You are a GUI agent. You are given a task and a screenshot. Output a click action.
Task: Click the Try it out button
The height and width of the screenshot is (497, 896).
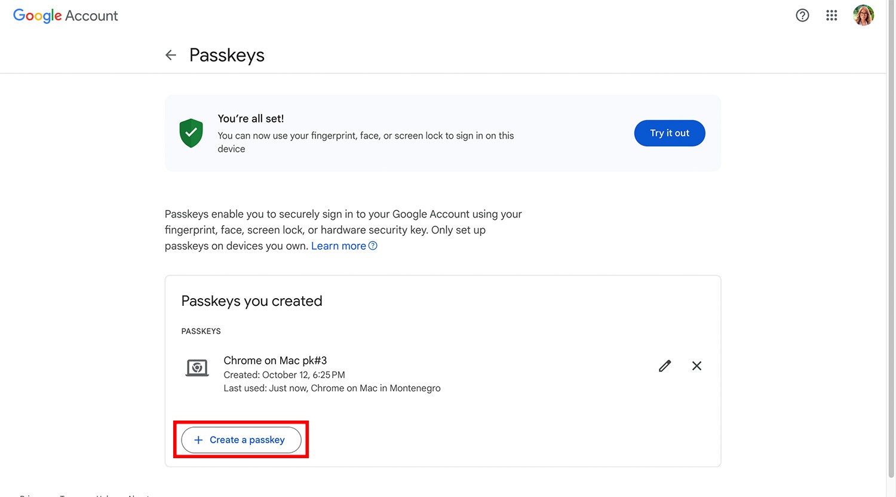click(x=670, y=133)
